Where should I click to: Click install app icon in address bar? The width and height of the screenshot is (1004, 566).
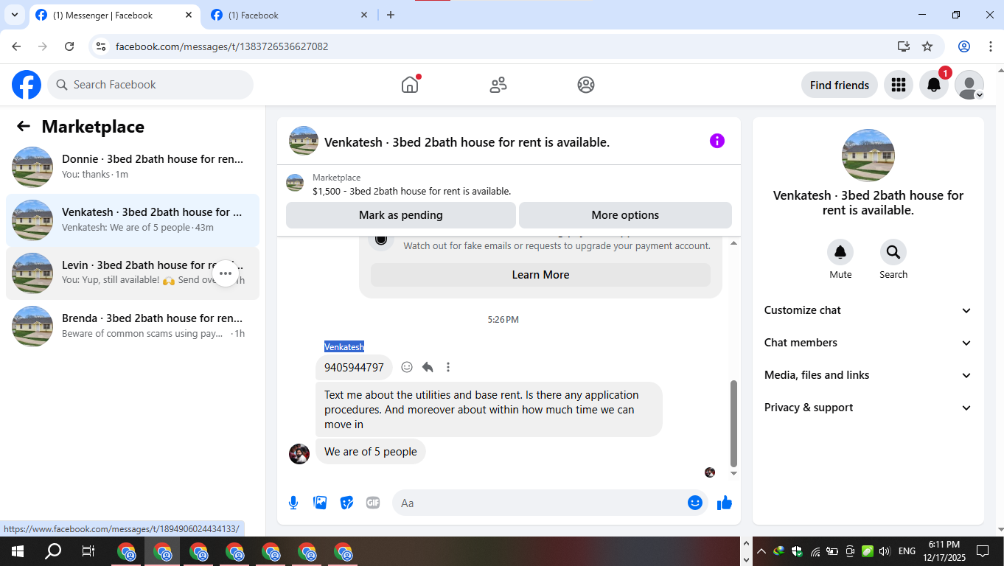(x=904, y=46)
